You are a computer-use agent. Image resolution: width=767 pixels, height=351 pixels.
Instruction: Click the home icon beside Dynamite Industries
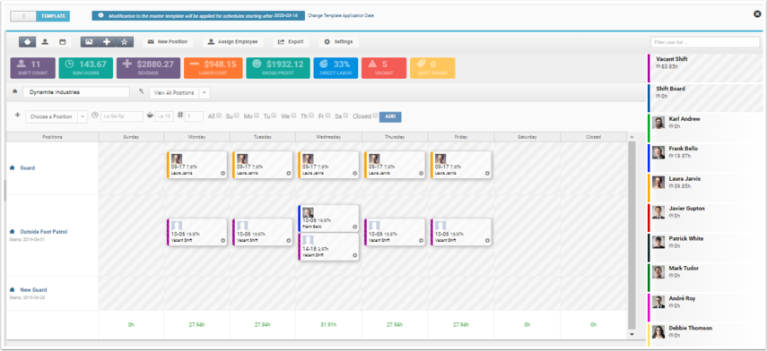[x=14, y=91]
